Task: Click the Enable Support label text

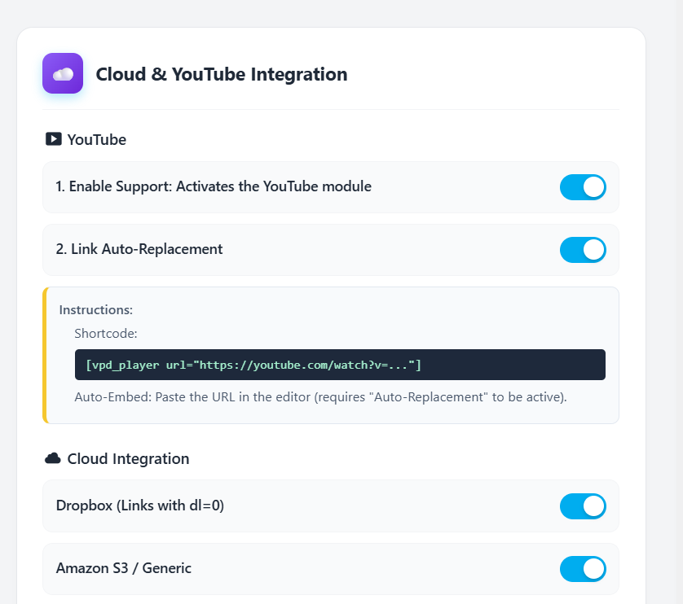Action: coord(214,186)
